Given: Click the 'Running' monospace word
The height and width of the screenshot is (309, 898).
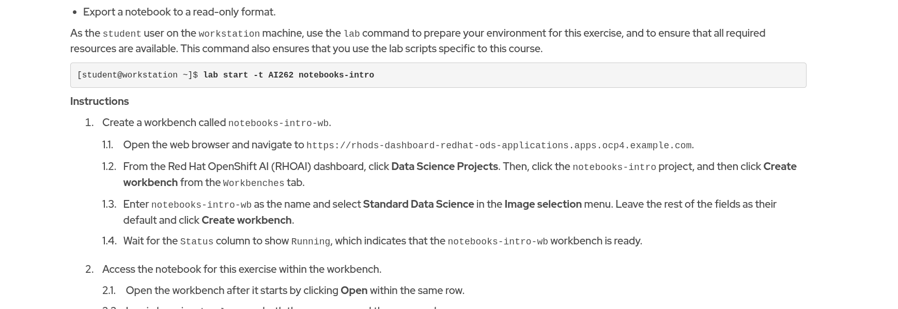Looking at the screenshot, I should [x=310, y=242].
